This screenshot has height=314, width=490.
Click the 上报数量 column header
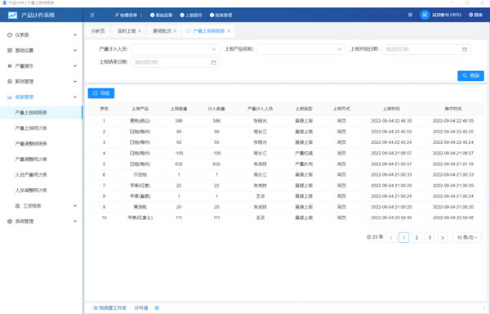179,109
